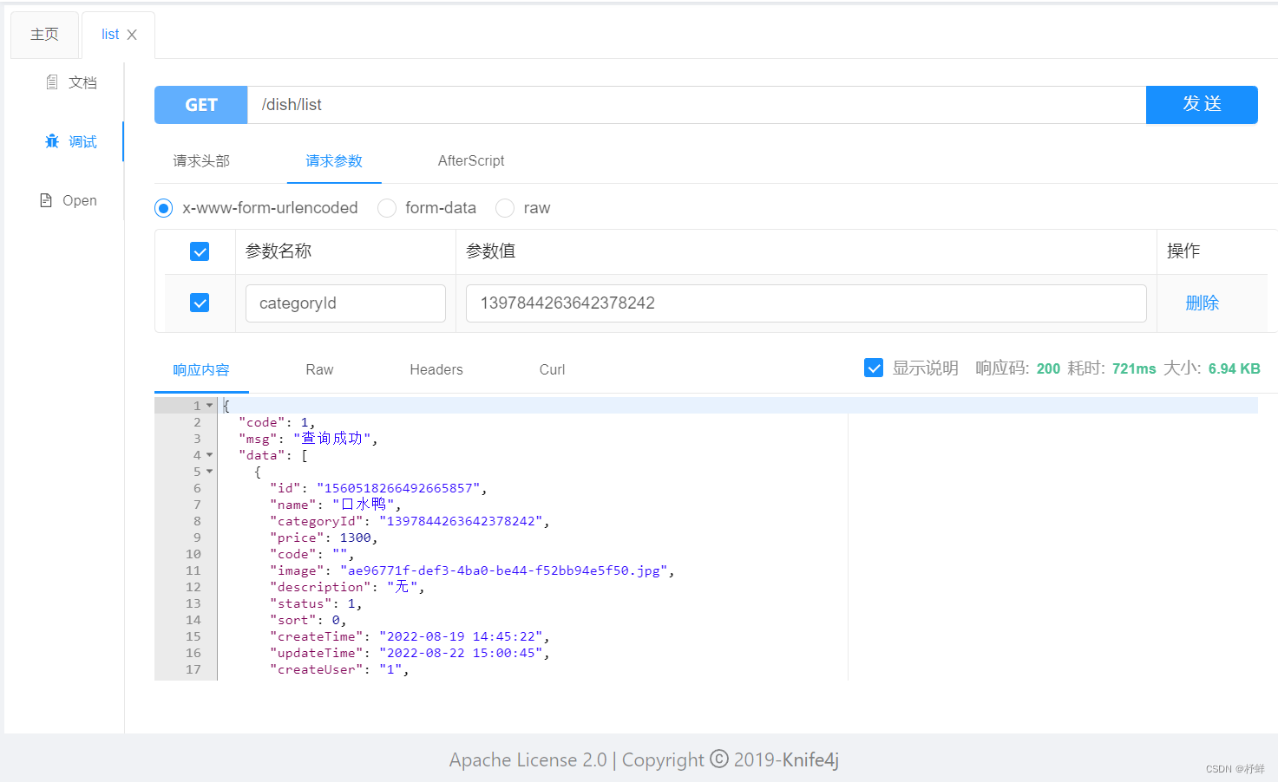Screen dimensions: 1278x782
Task: Focus the /dish/list URL field
Action: (x=697, y=105)
